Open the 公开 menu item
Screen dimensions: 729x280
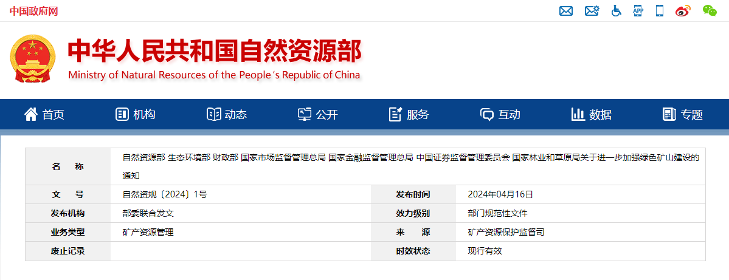click(x=327, y=115)
